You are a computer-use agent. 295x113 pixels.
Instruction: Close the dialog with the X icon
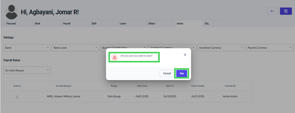click(185, 55)
